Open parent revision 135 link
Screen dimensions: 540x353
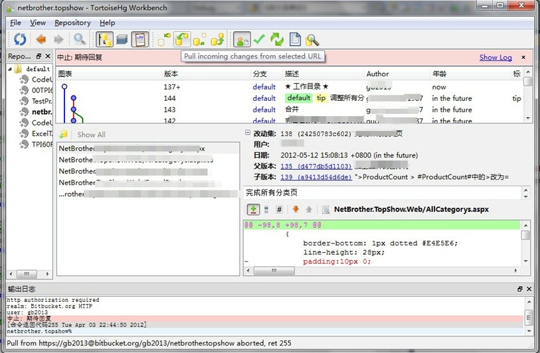315,166
